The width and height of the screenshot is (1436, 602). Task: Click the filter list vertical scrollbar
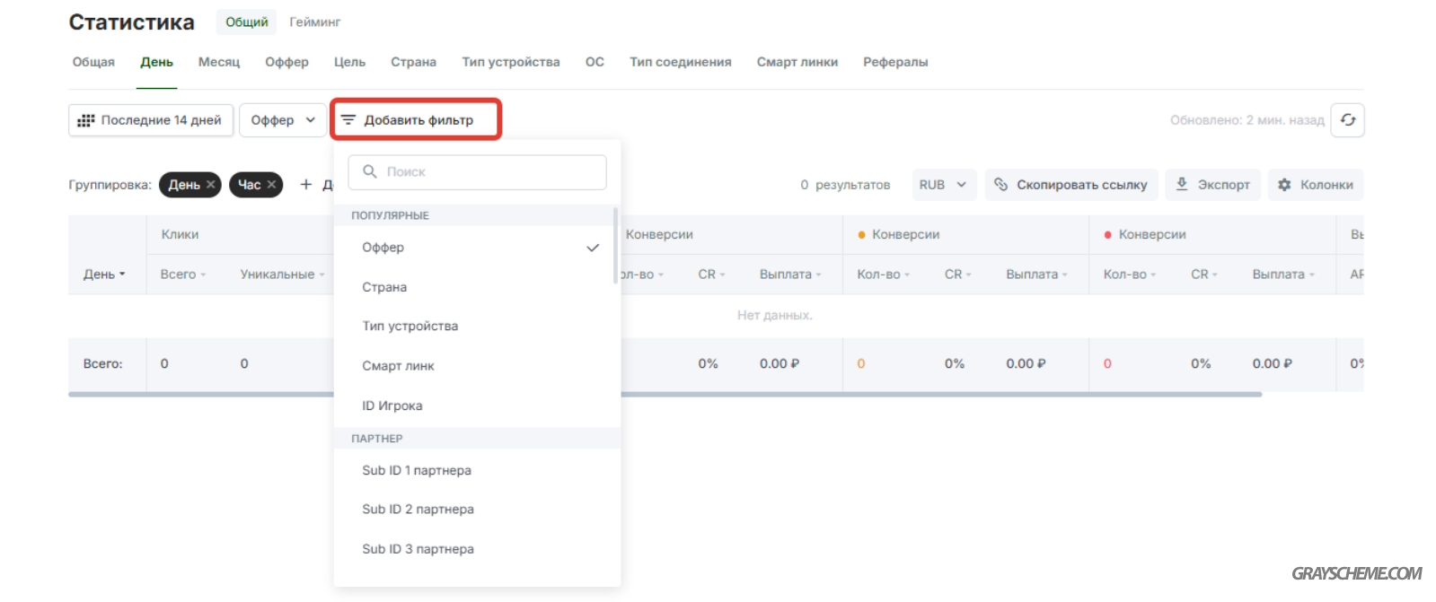click(615, 244)
